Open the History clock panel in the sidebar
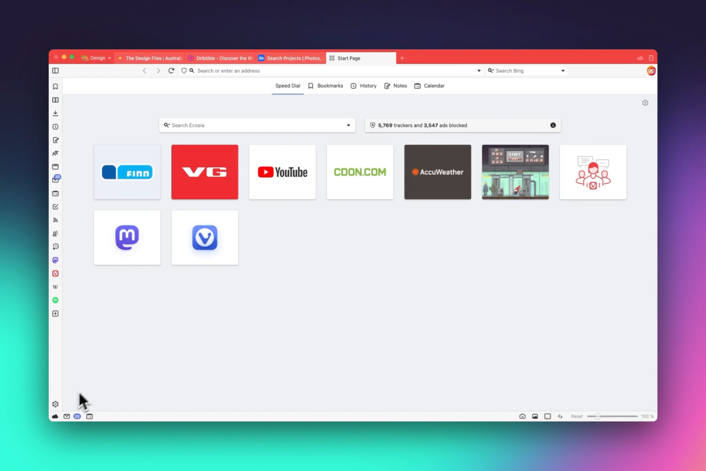 coord(56,127)
